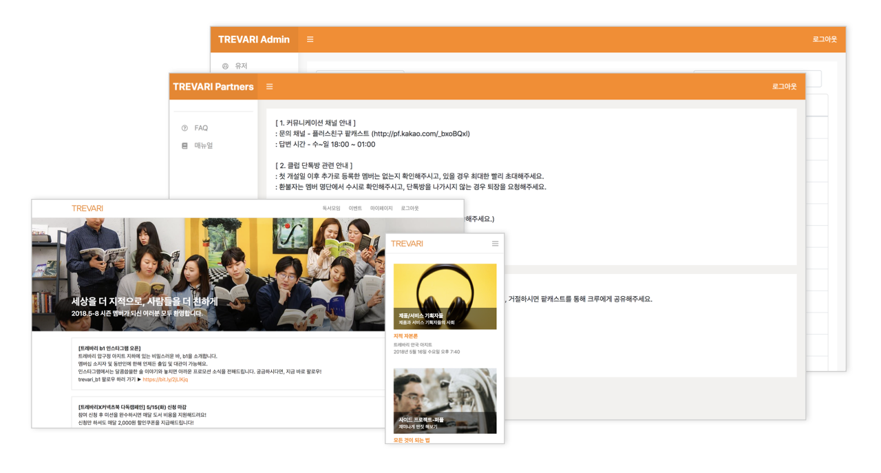The image size is (881, 473).
Task: Click the FAQ question mark icon
Action: (184, 128)
